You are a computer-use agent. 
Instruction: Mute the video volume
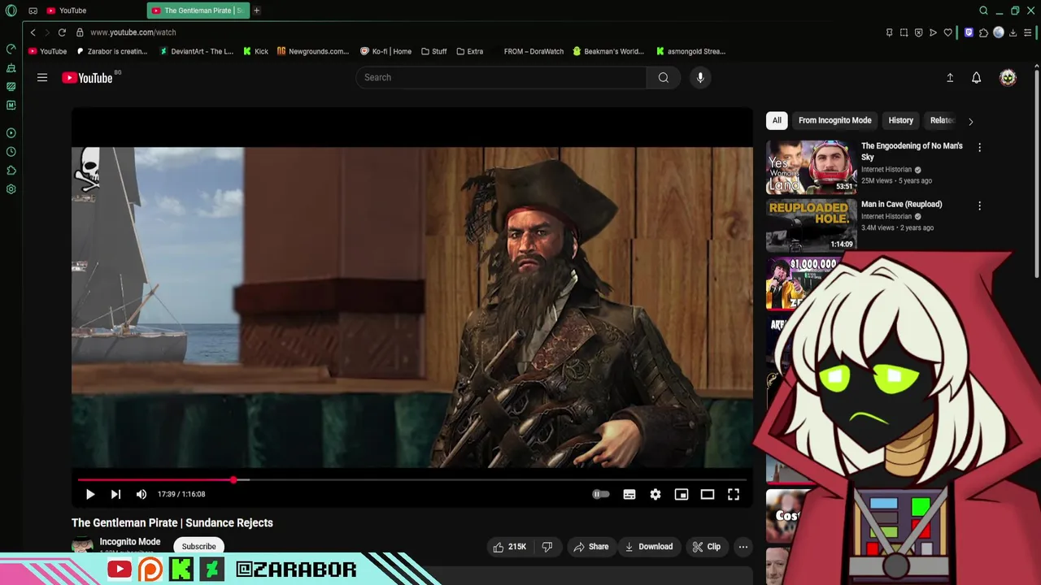click(x=142, y=494)
